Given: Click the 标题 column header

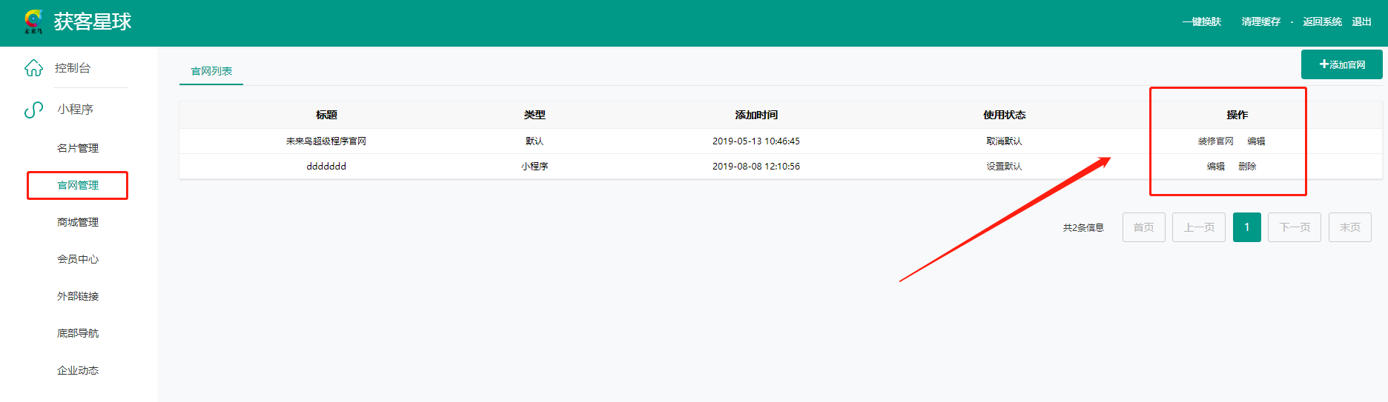Looking at the screenshot, I should (326, 115).
